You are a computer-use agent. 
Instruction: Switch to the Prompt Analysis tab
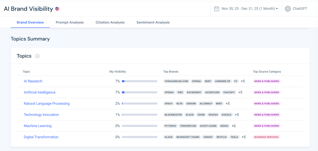[70, 22]
